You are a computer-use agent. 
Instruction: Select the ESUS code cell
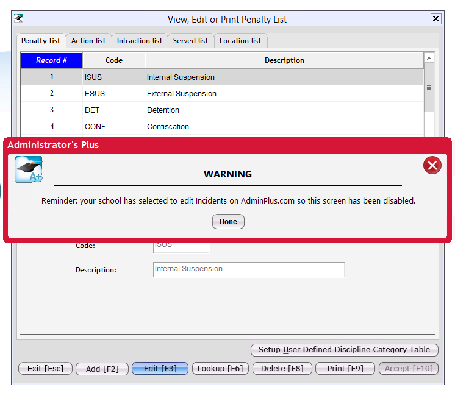point(113,93)
